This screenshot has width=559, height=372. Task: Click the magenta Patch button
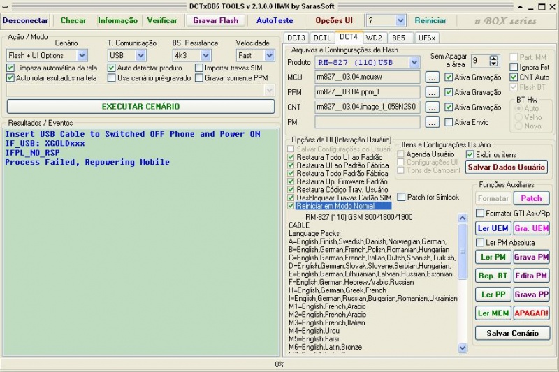click(x=531, y=198)
